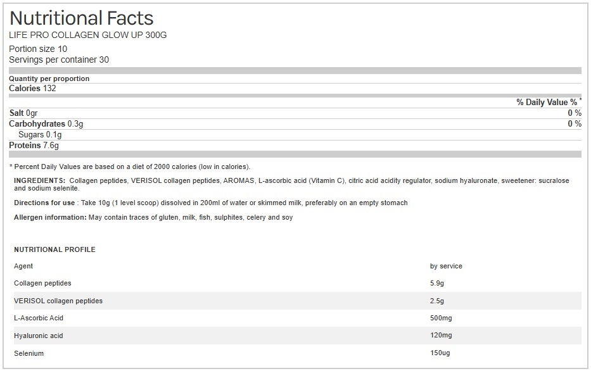591x371 pixels.
Task: Click the Salt 0gr entry
Action: (23, 113)
